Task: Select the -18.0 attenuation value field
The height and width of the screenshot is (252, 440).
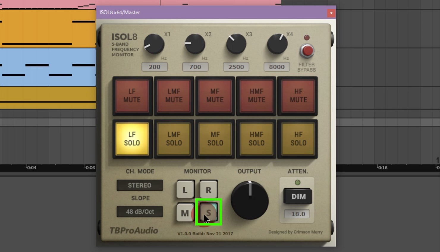Action: coord(297,214)
